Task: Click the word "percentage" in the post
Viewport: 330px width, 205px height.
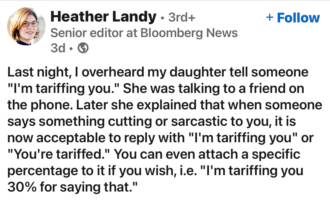Action: [43, 171]
